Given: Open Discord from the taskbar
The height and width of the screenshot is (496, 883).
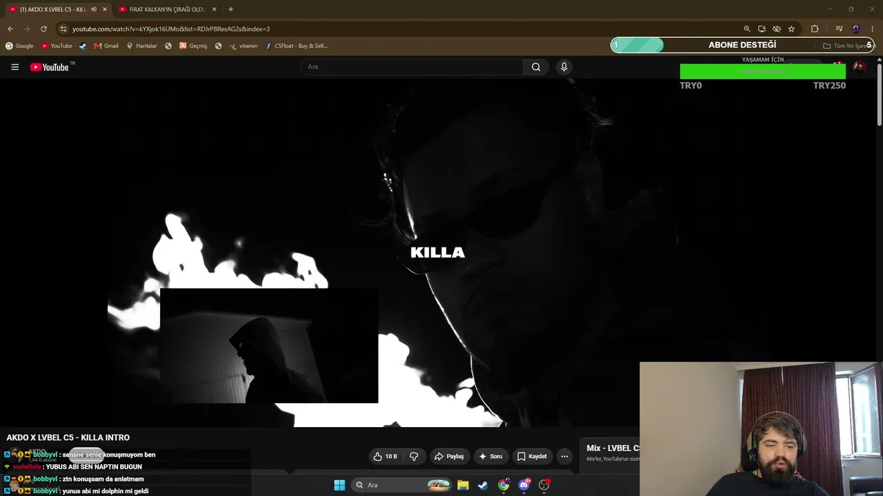Looking at the screenshot, I should pos(524,485).
